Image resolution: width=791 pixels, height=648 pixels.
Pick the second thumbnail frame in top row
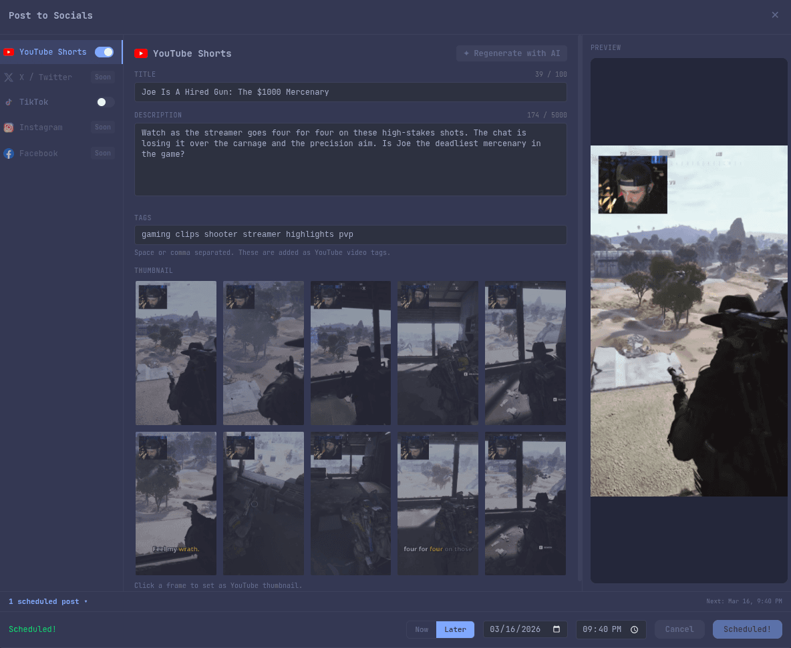[263, 353]
